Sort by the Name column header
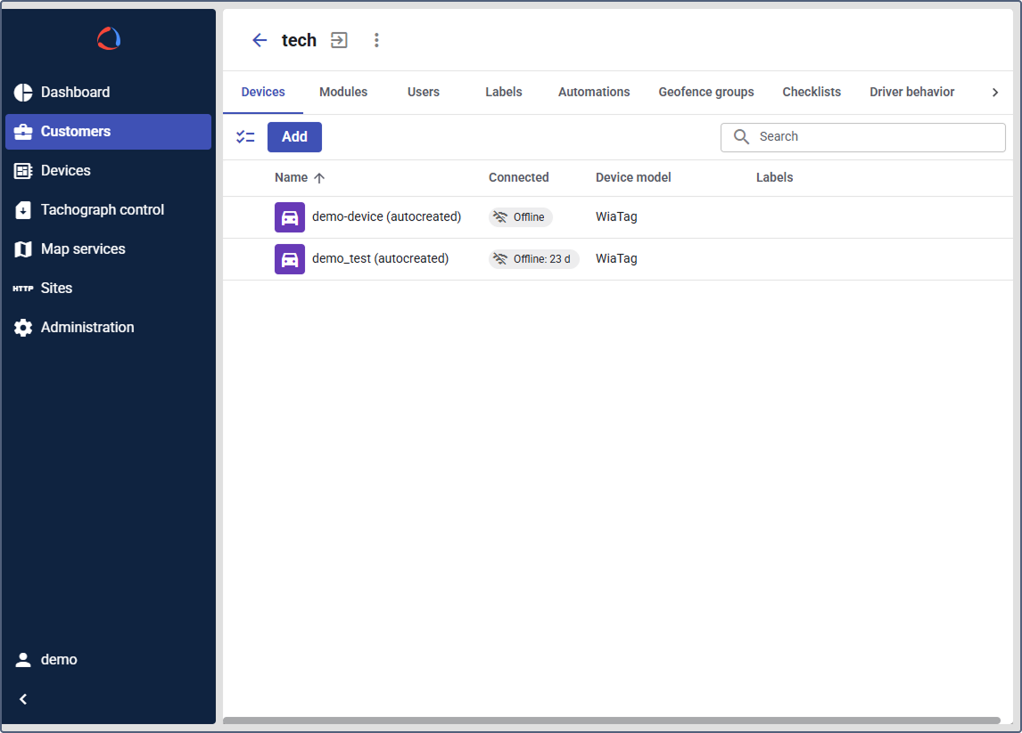Image resolution: width=1022 pixels, height=733 pixels. (292, 178)
